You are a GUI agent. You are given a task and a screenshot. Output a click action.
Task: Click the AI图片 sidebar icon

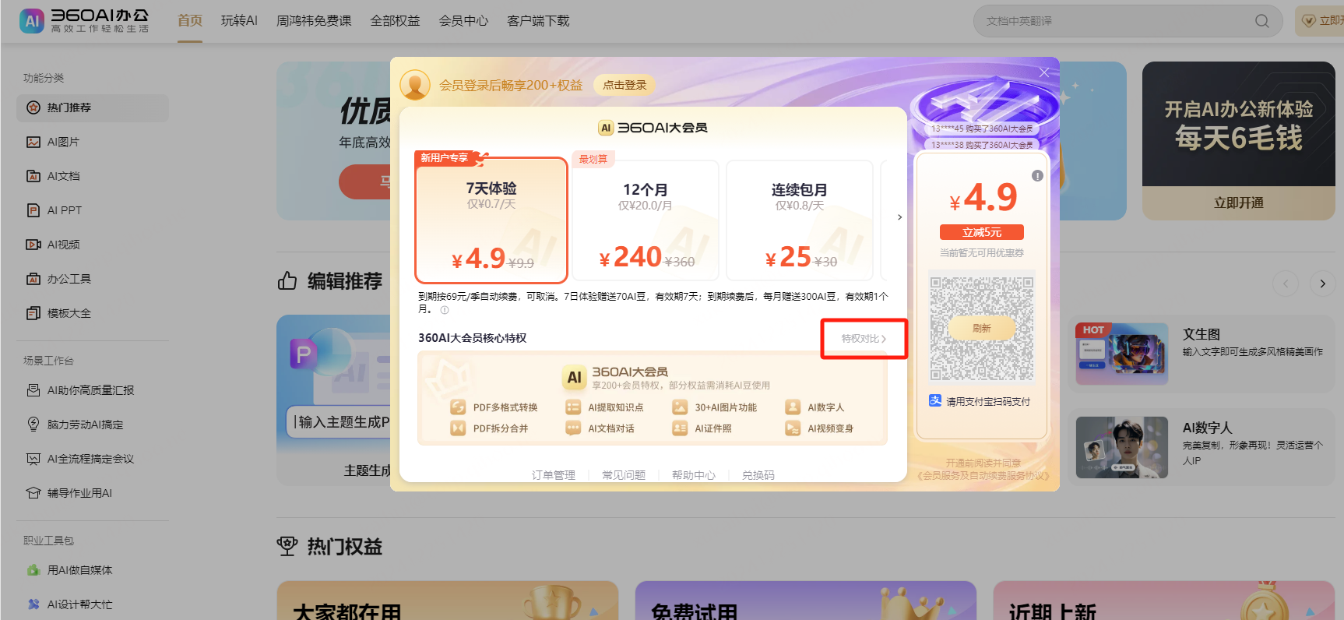coord(33,142)
